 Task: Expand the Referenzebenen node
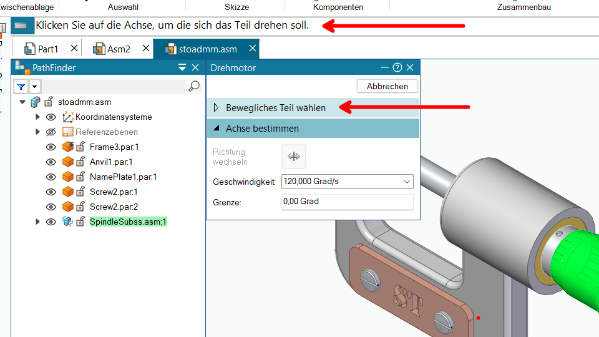tap(37, 132)
